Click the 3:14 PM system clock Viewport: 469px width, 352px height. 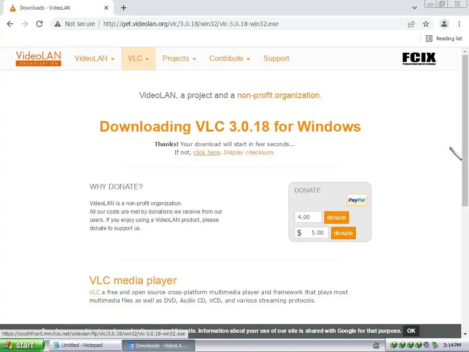click(x=452, y=345)
